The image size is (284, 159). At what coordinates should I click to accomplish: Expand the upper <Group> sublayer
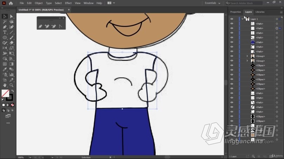(x=247, y=56)
